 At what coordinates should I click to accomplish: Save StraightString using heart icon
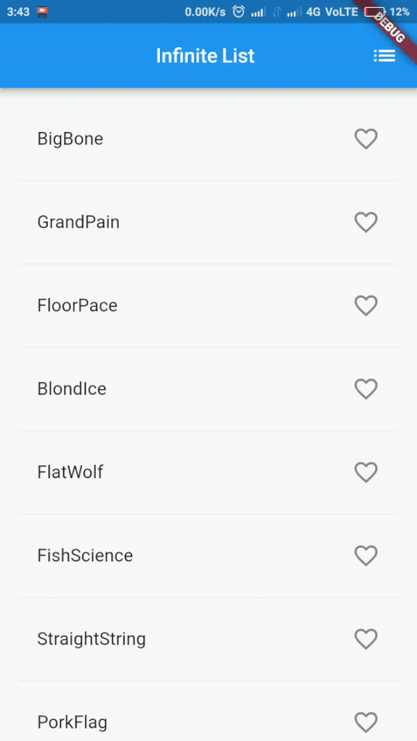coord(366,639)
